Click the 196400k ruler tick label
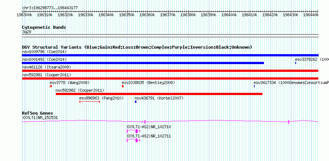This screenshot has width=329, height=161. pyautogui.click(x=230, y=15)
